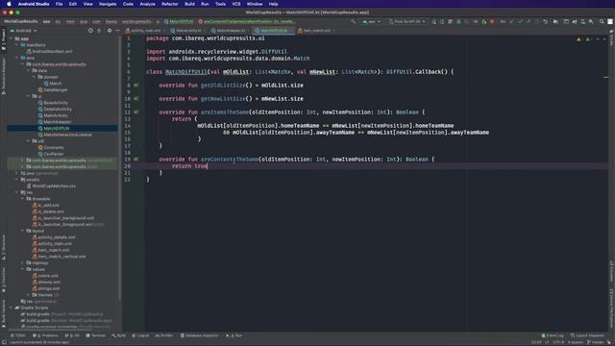
Task: Open MatchInteractionListener file
Action: [x=65, y=135]
